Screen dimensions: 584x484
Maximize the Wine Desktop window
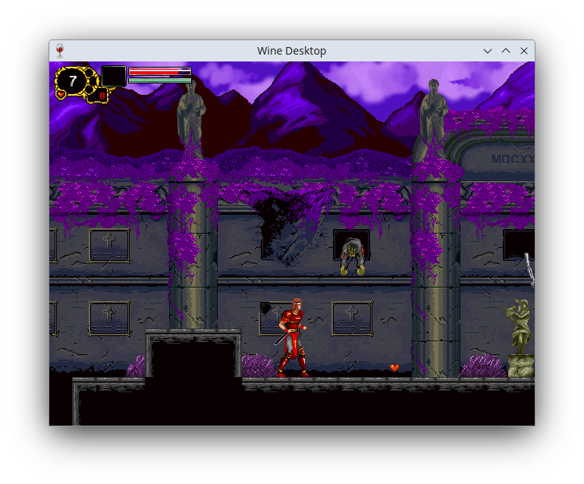[x=506, y=51]
